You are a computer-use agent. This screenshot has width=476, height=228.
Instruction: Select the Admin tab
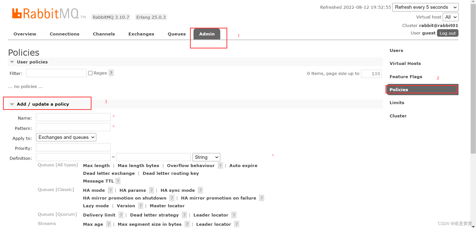[207, 34]
